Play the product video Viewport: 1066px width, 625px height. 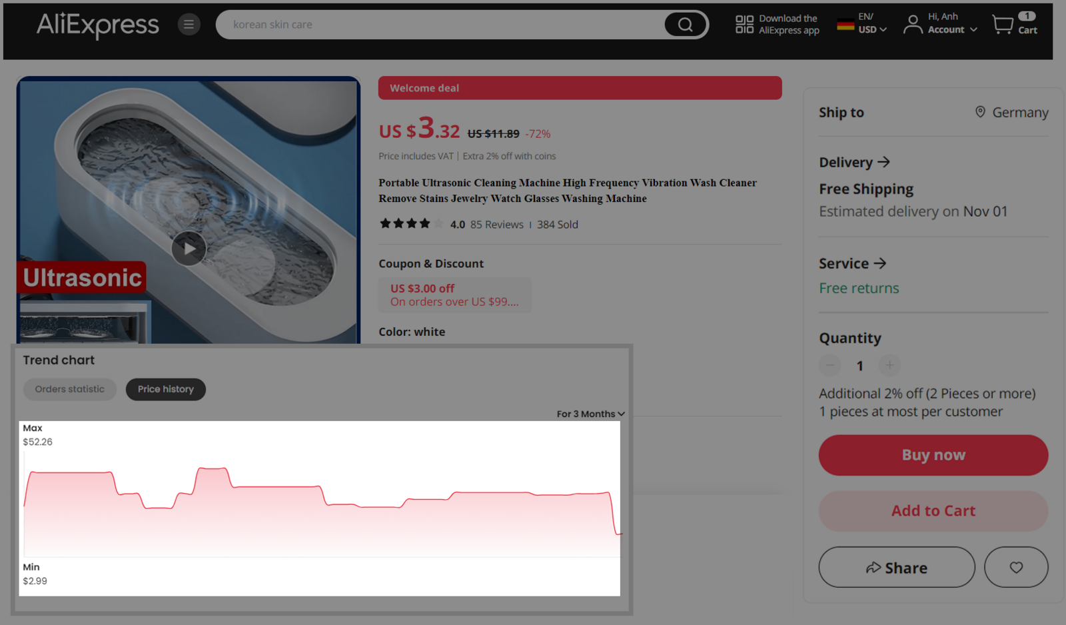click(x=189, y=249)
